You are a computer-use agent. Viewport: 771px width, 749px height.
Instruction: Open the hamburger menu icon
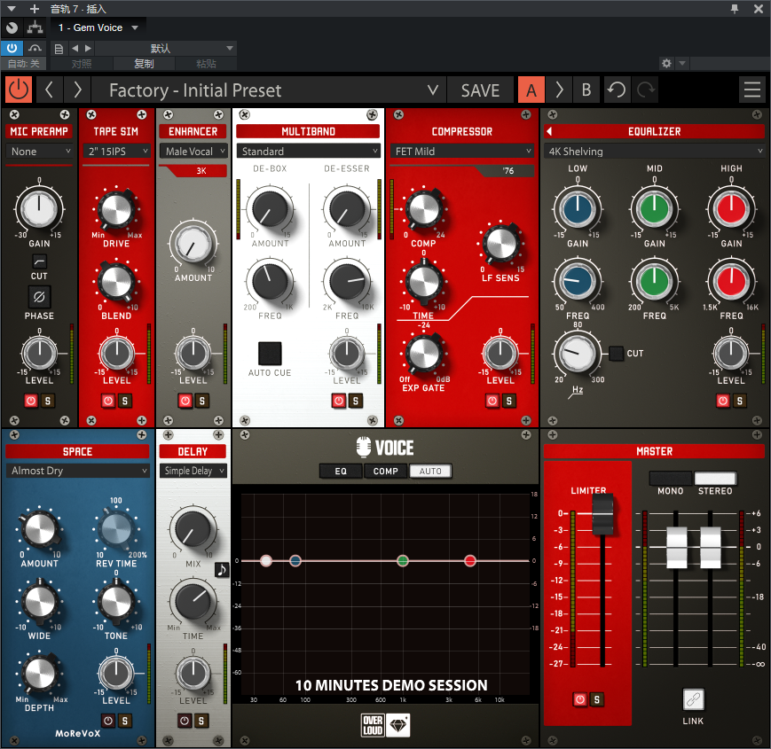[751, 90]
